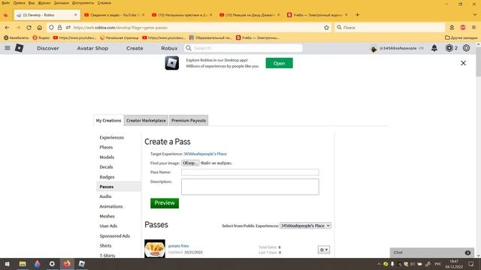Open the potato fries gear dropdown
Image resolution: width=481 pixels, height=270 pixels.
tap(324, 250)
